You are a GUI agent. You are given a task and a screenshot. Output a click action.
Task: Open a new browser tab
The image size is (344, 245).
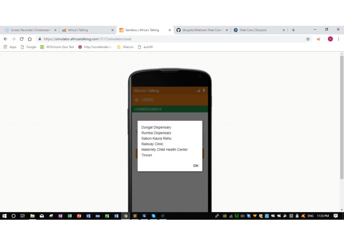point(294,30)
